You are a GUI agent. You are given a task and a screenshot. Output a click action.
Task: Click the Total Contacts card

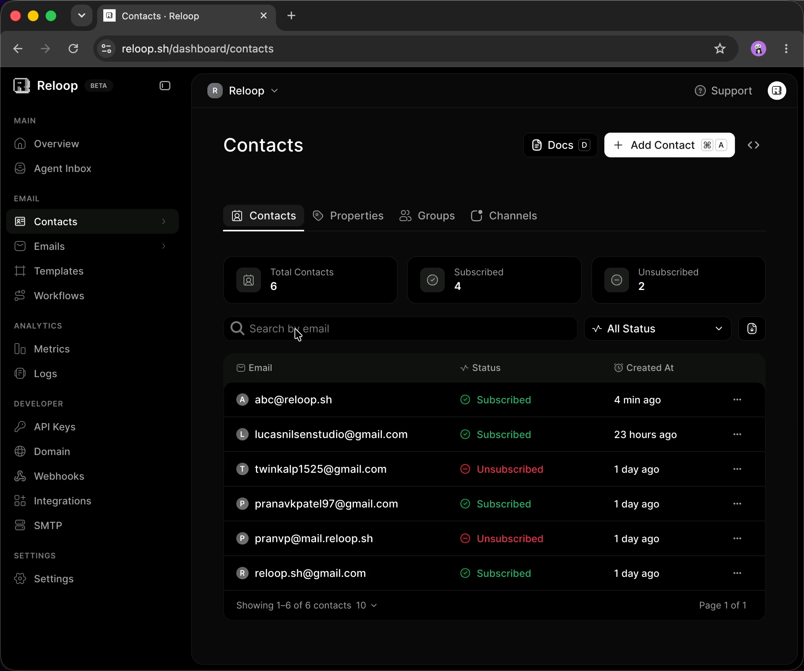tap(310, 280)
